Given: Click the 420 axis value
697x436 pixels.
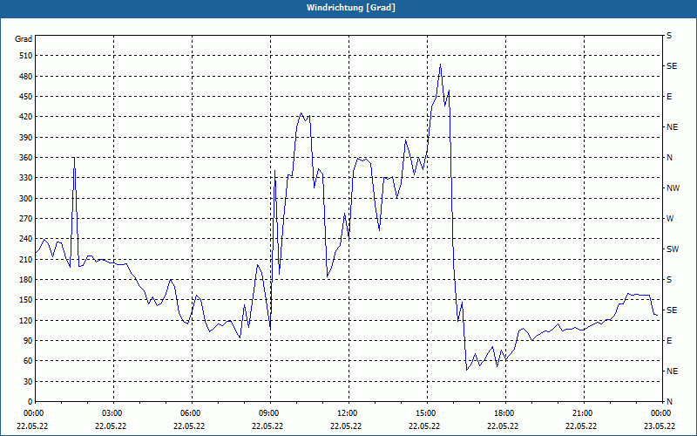Looking at the screenshot, I should [x=26, y=117].
